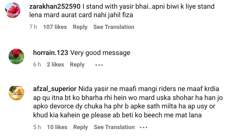Viewport: 226px width, 137px height.
Task: Click the horrain.123 username
Action: point(51,53)
